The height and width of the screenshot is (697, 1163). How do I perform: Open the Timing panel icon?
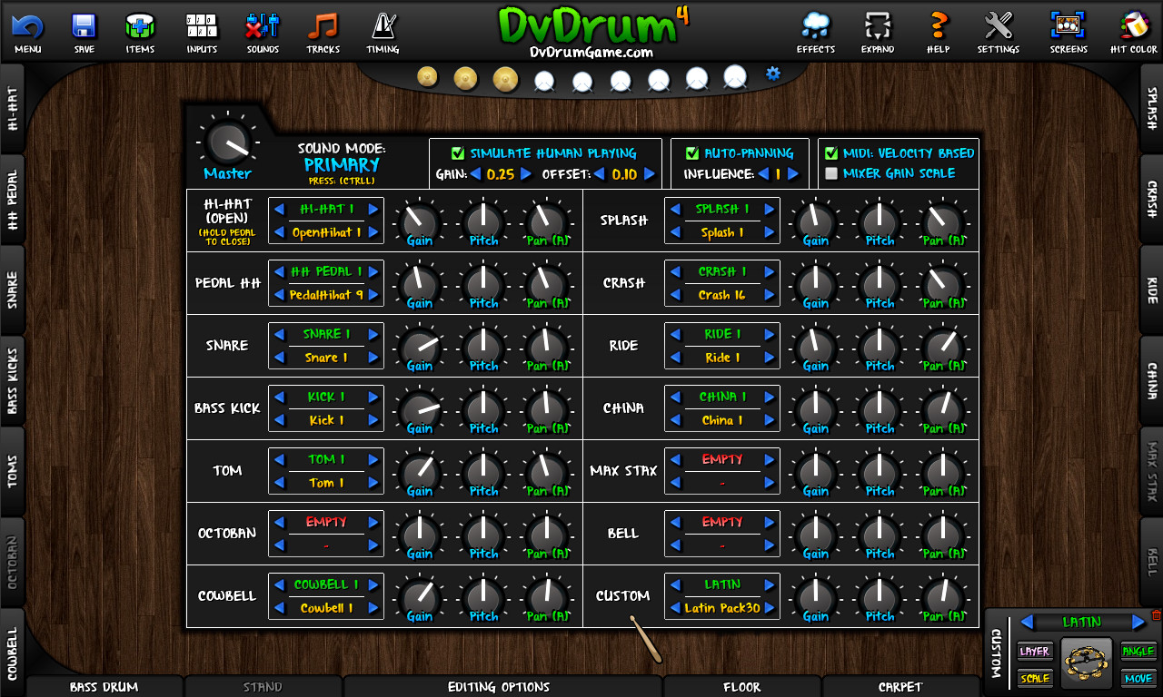383,25
